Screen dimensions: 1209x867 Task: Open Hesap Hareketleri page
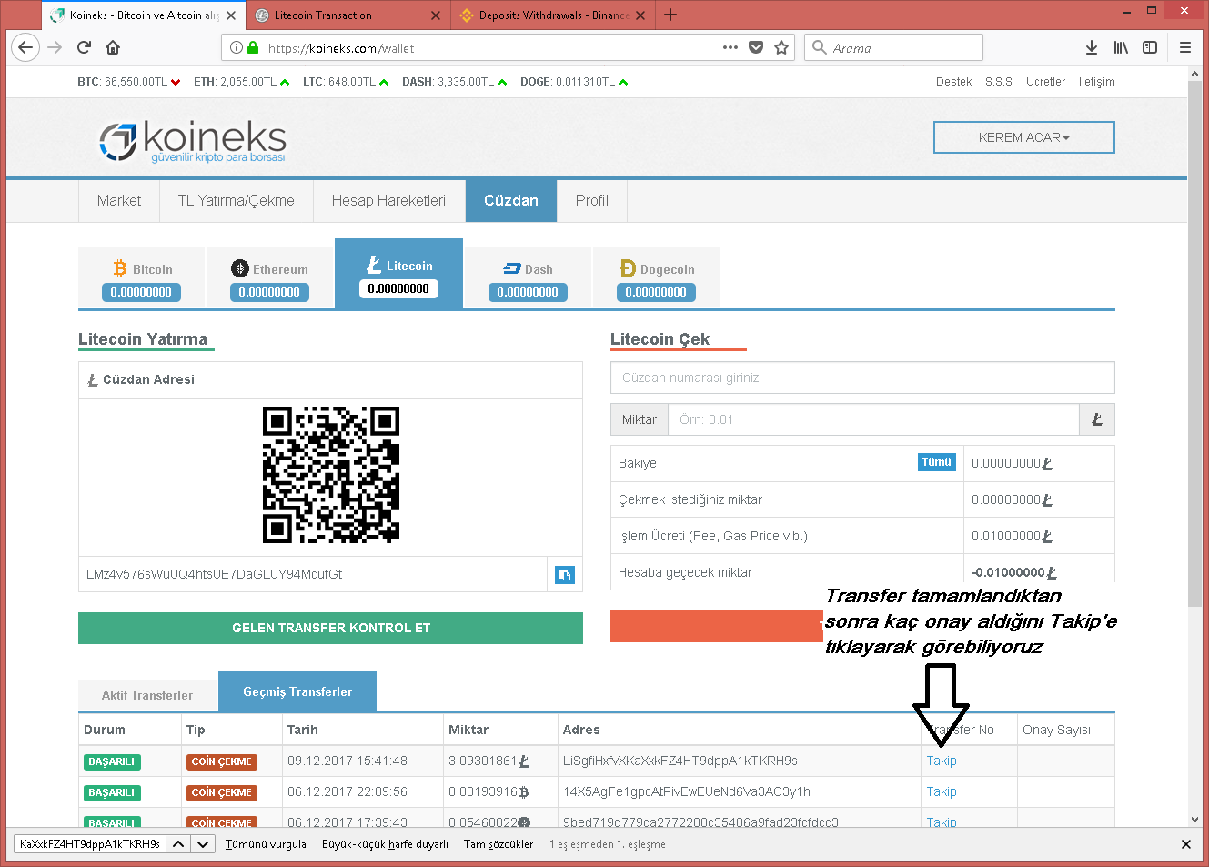click(388, 201)
